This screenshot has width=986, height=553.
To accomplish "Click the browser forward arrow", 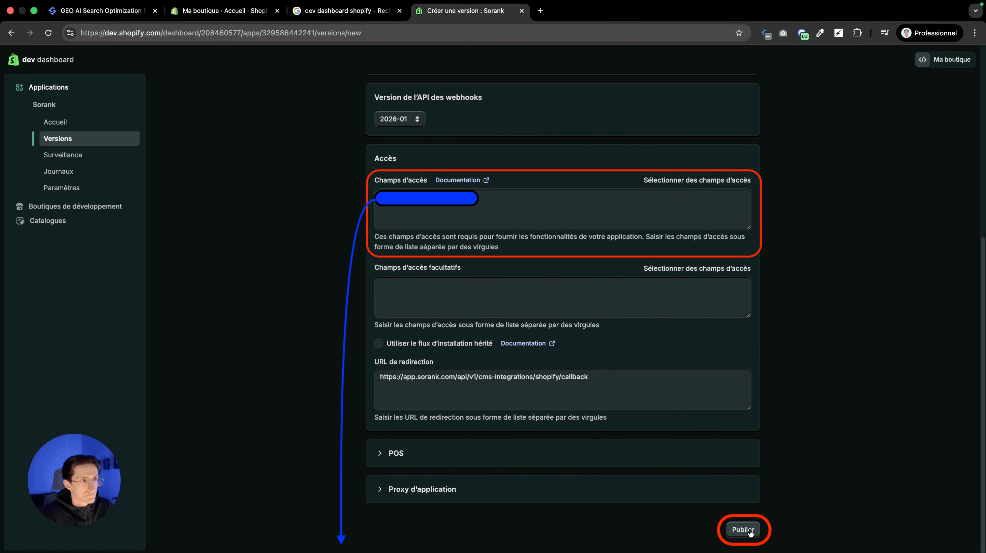I will [x=30, y=33].
